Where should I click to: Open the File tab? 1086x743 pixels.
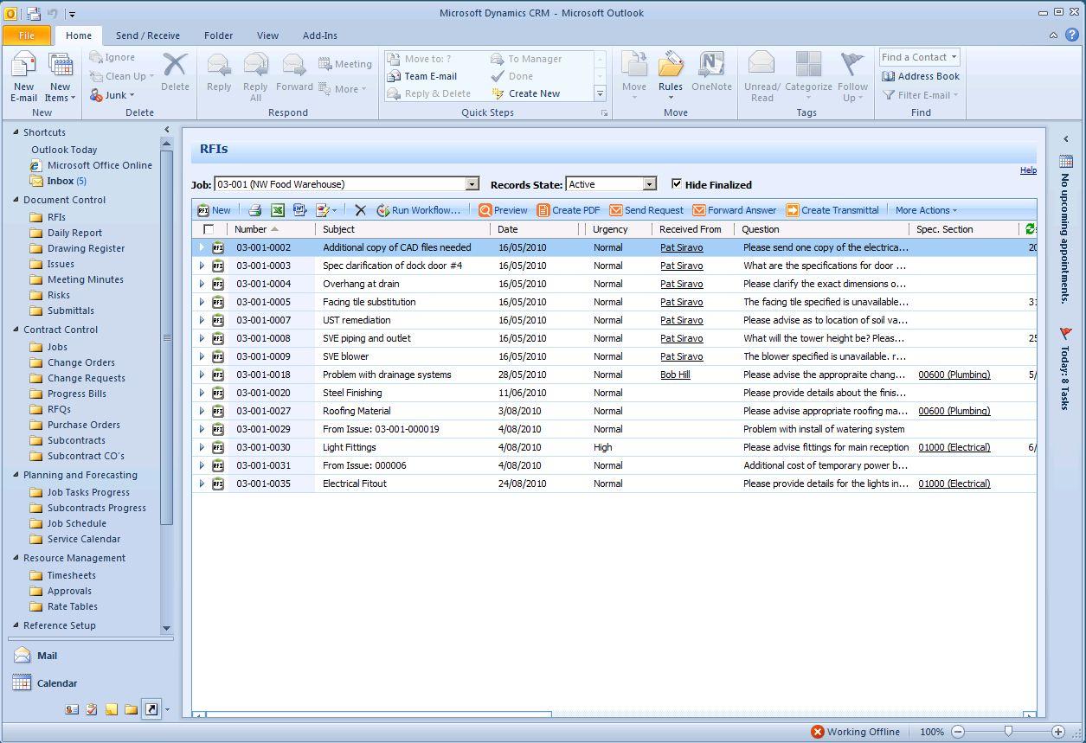pos(27,35)
